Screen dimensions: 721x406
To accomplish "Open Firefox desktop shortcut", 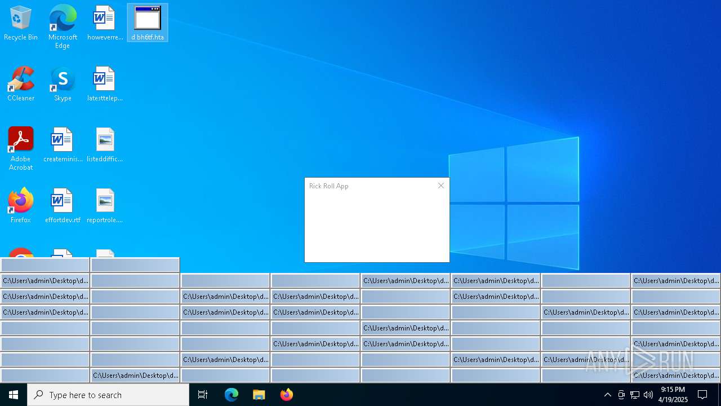I will point(21,205).
